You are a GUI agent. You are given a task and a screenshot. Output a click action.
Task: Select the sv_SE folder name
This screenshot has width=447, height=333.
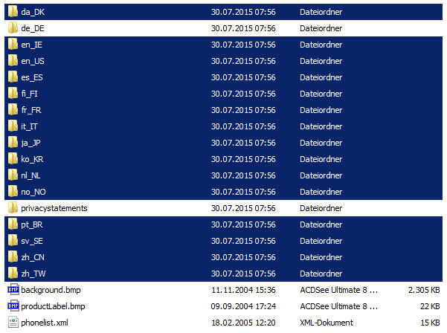(x=32, y=241)
